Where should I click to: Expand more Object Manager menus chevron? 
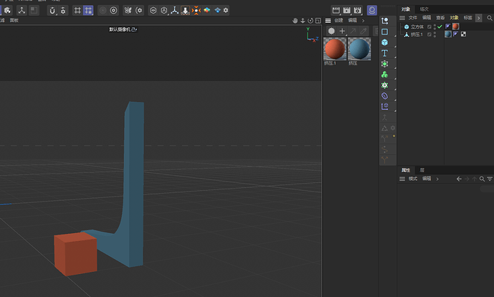(479, 17)
